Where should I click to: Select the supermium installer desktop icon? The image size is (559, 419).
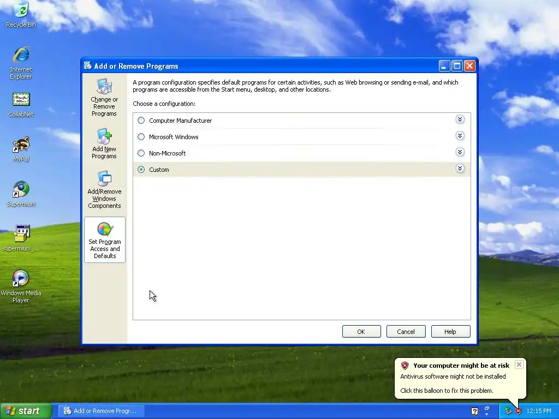21,238
